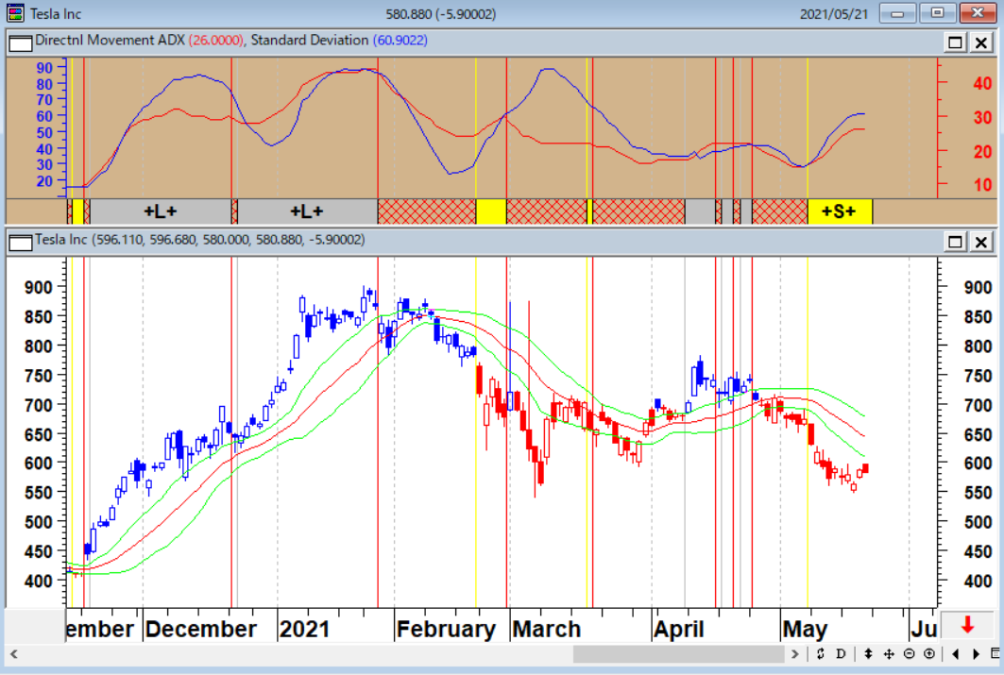Select the first +L+ signal segment

point(160,211)
